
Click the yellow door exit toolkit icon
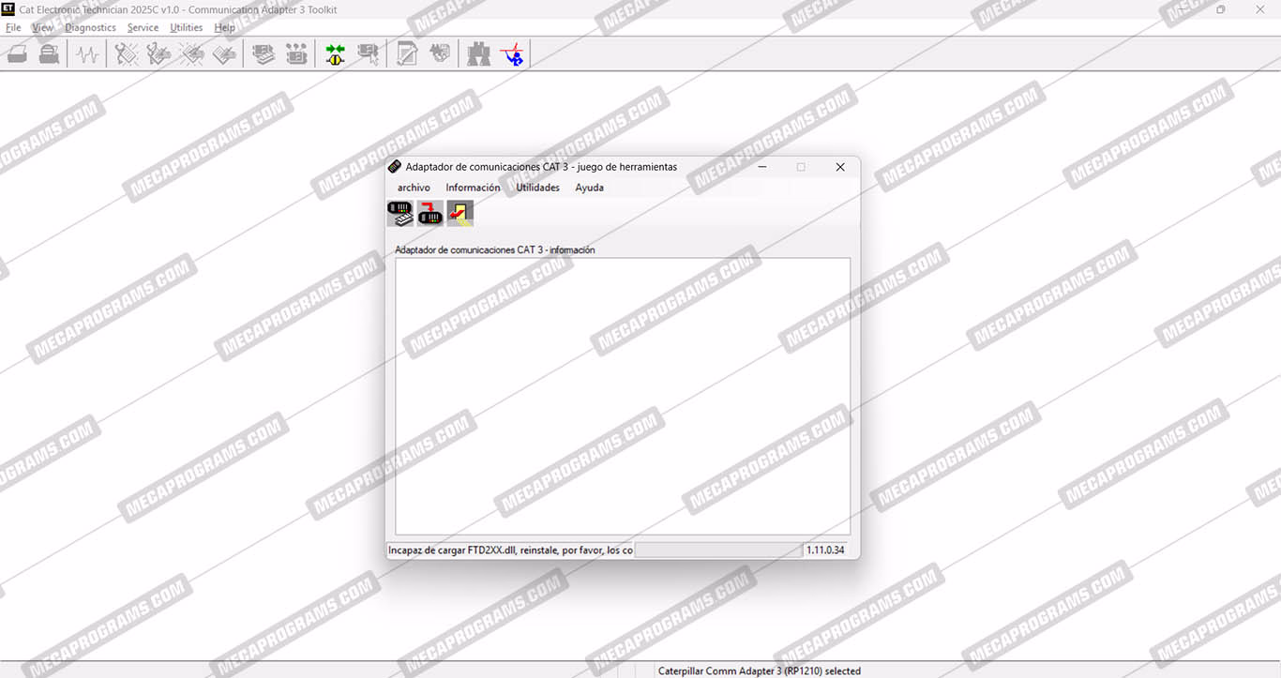coord(460,214)
